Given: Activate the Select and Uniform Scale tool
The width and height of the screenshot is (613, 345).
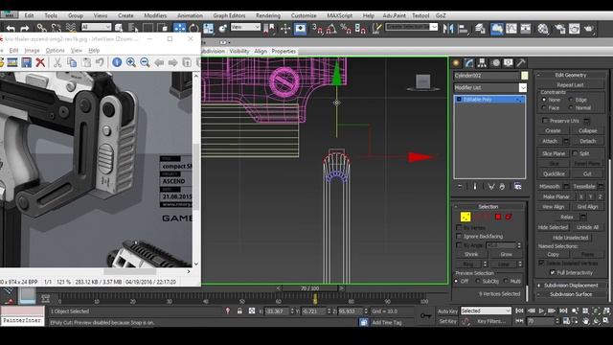Looking at the screenshot, I should pos(209,28).
